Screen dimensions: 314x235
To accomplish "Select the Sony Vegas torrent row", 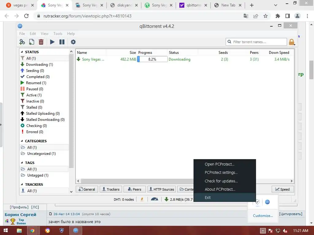I will pyautogui.click(x=185, y=59).
